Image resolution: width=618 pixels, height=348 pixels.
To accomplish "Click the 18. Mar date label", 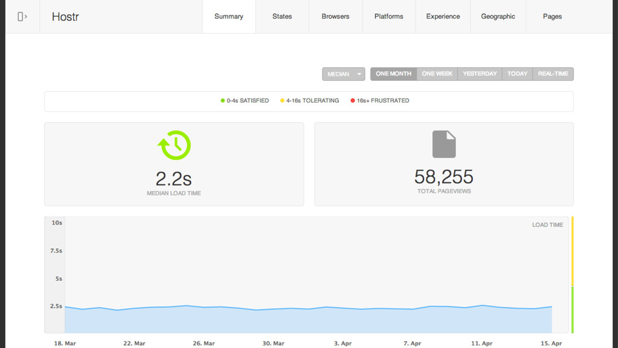I will 65,344.
